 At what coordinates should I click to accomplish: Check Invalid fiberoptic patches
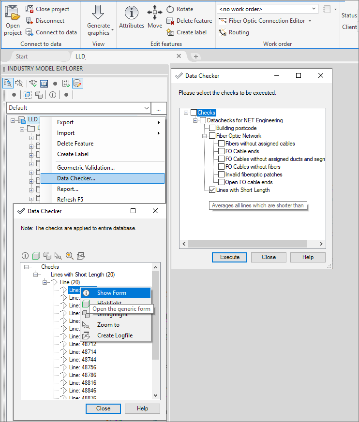[222, 175]
